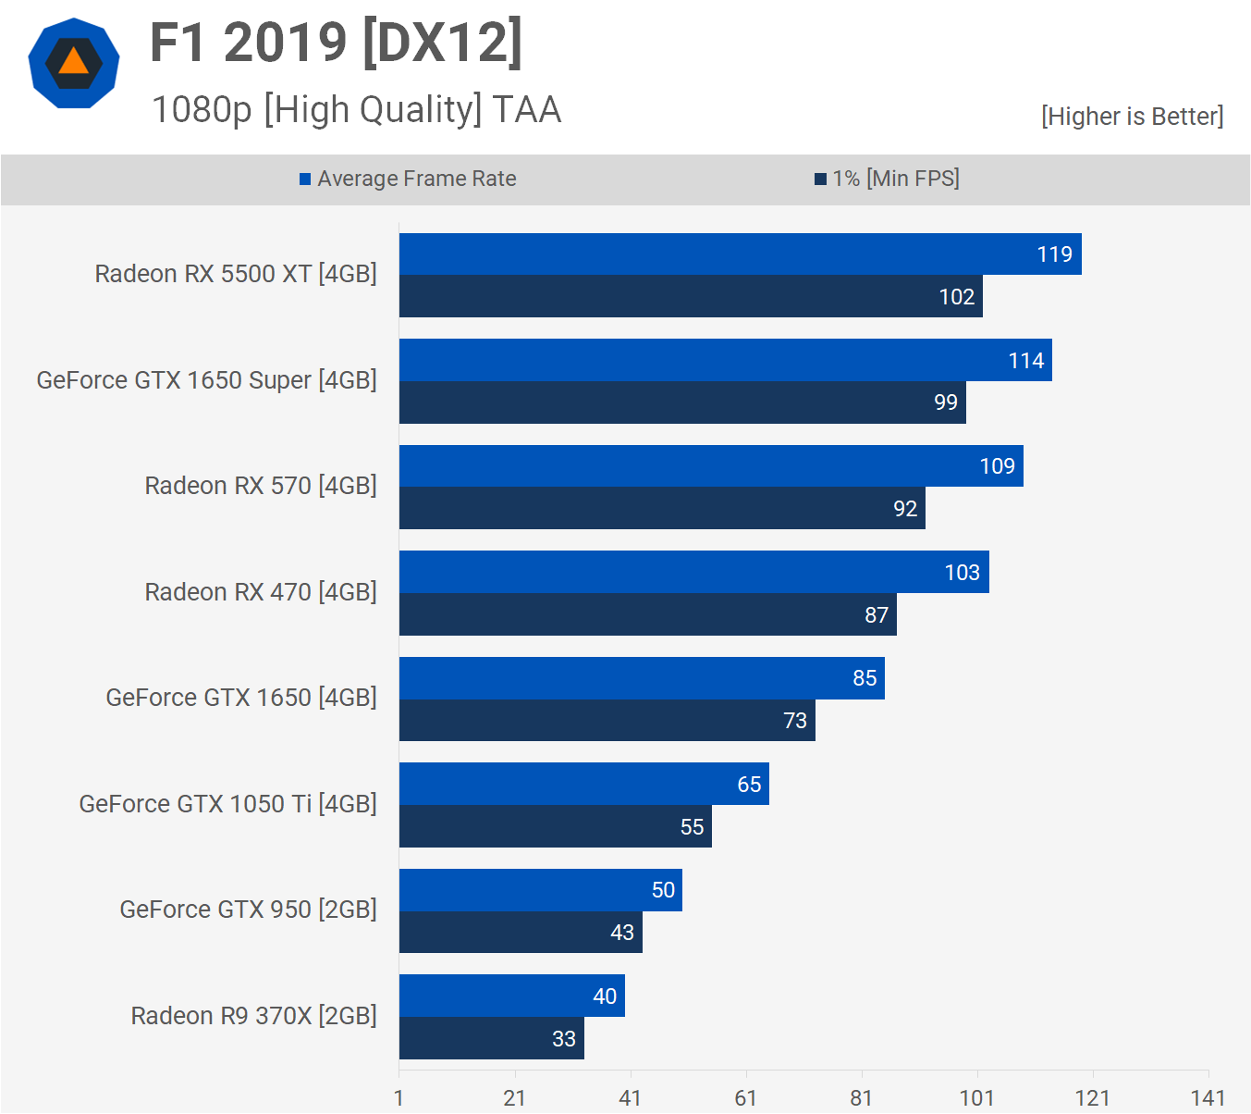Click the 'F1 2019 [DX12]' chart title

[x=337, y=43]
